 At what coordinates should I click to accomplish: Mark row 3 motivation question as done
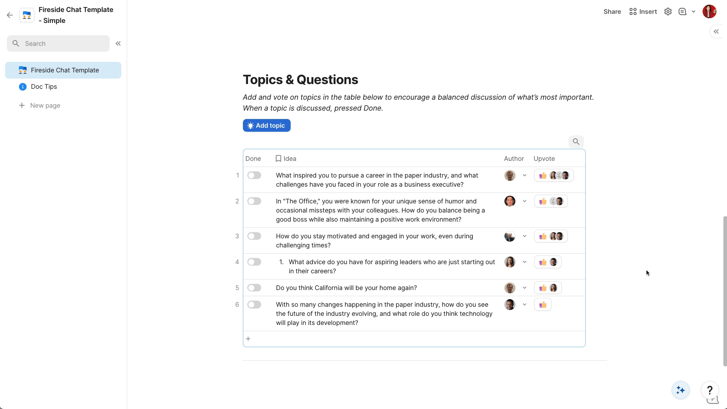point(254,236)
